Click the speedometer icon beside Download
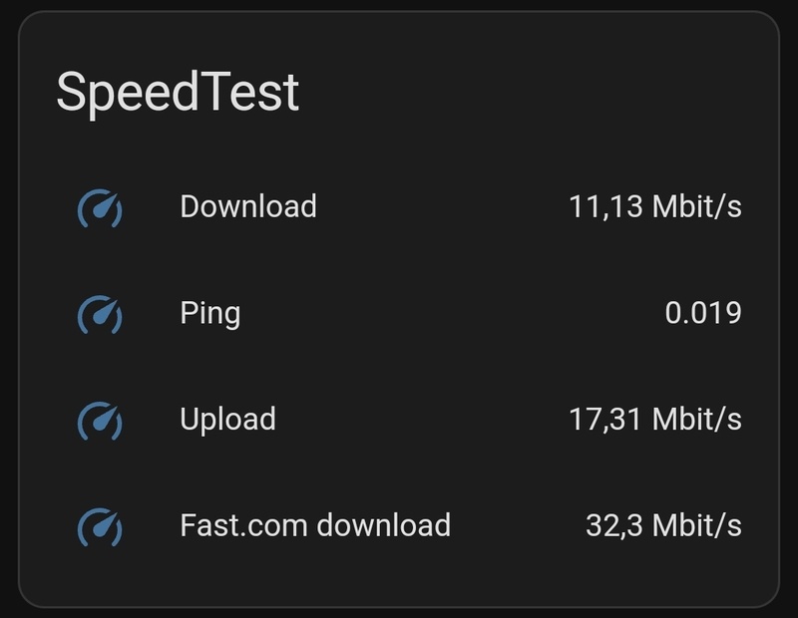This screenshot has height=618, width=798. coord(100,207)
